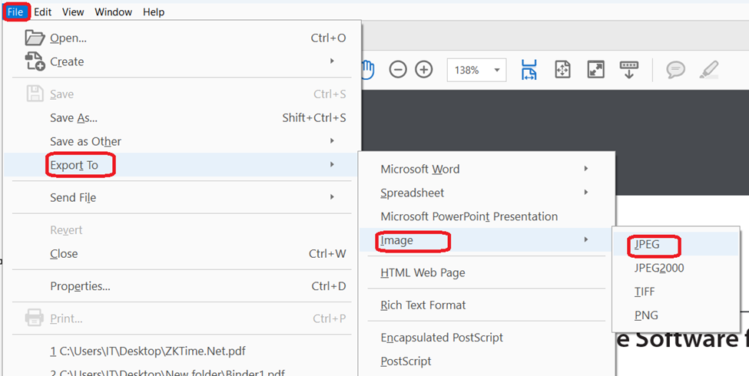Click the Fit Width scrolling icon
This screenshot has width=749, height=376.
(529, 70)
